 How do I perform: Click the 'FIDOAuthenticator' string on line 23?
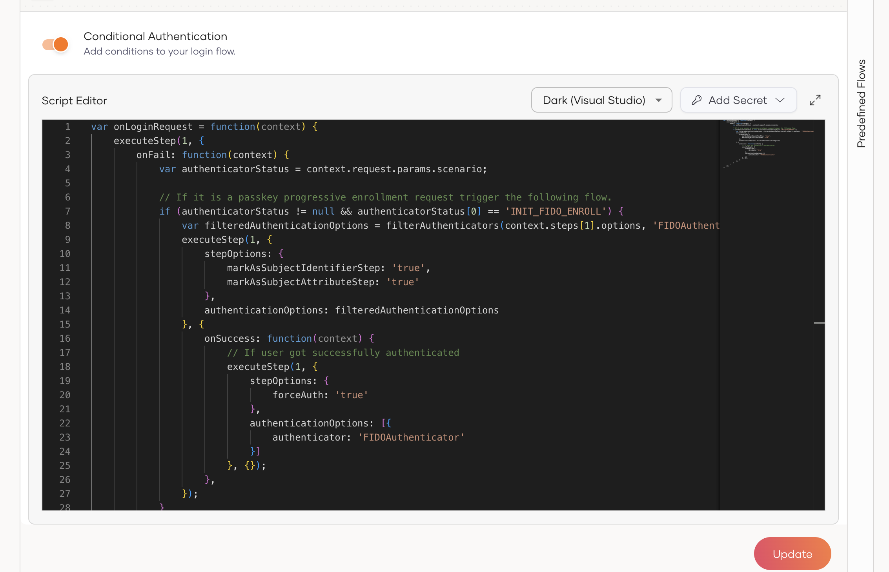(411, 437)
